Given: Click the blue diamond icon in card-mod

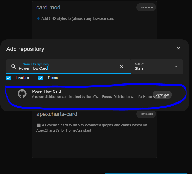Looking at the screenshot, I should (x=38, y=18).
